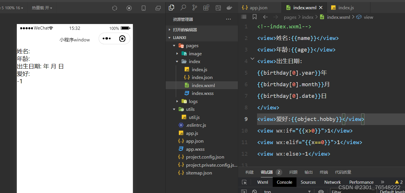Click the console Filter input field
405x193 pixels.
(352, 192)
